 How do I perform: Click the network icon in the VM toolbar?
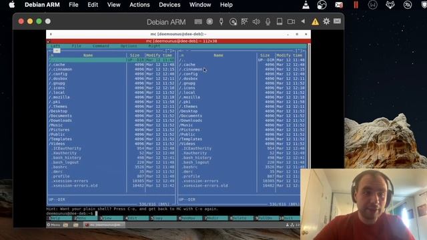click(245, 21)
